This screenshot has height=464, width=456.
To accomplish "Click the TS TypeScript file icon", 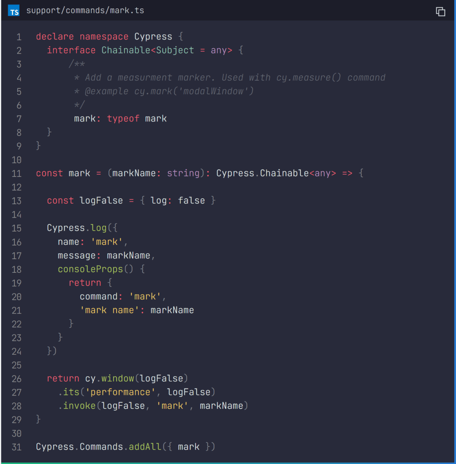I will point(14,11).
